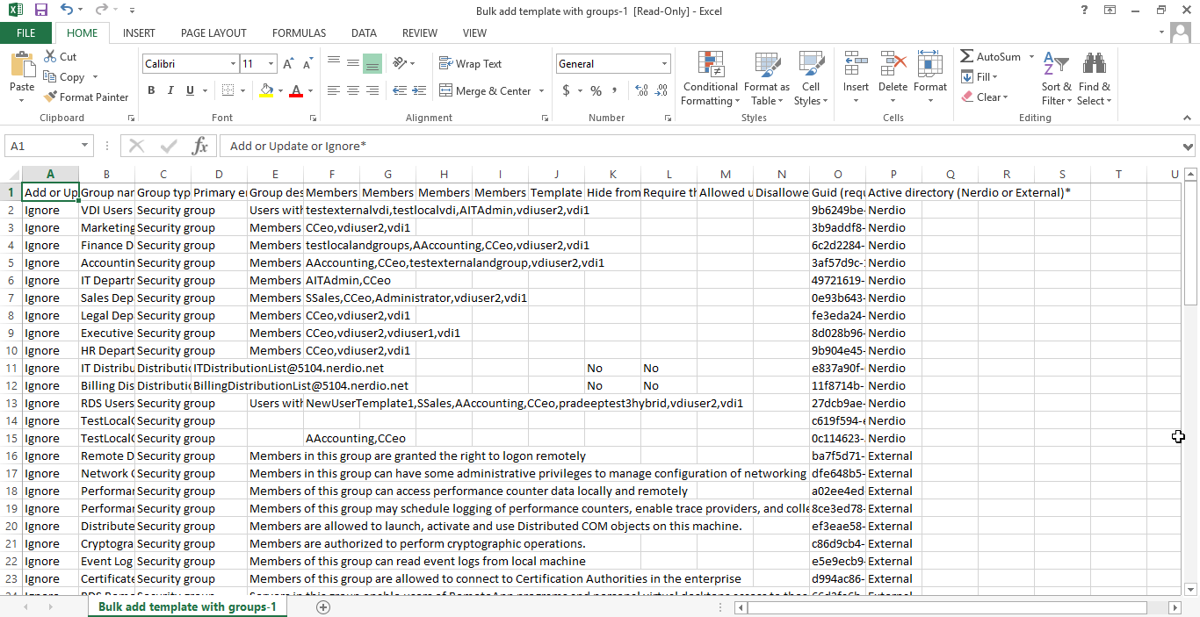Increase font size with large A
This screenshot has width=1200, height=617.
click(x=289, y=64)
